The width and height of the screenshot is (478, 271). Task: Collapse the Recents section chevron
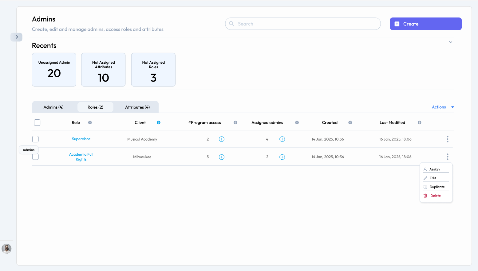click(450, 42)
